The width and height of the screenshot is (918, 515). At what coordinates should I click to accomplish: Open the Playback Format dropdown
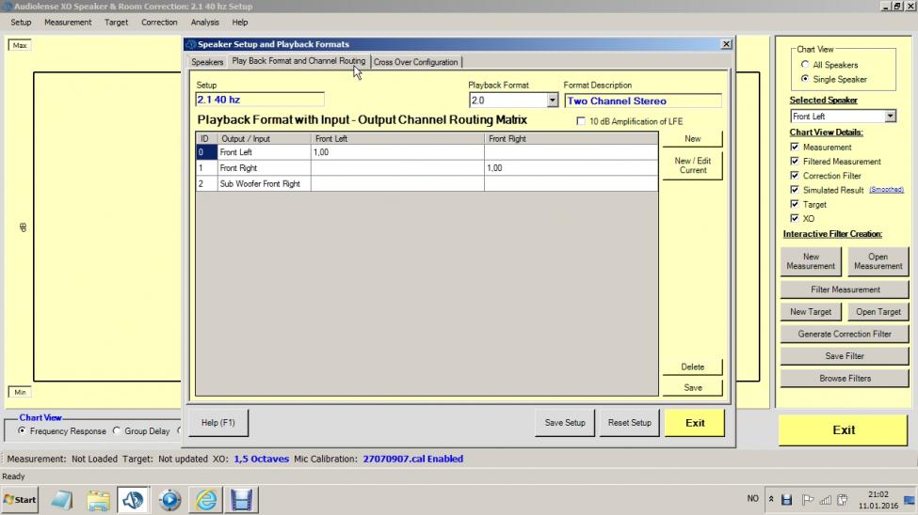tap(552, 101)
